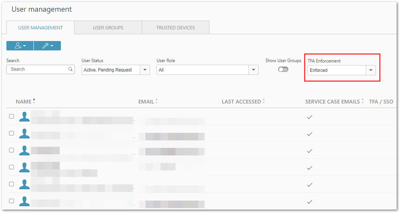The width and height of the screenshot is (400, 213).
Task: Check the first user's row checkbox
Action: (12, 116)
